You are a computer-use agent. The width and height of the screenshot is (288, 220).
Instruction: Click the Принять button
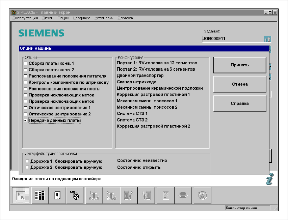240,65
